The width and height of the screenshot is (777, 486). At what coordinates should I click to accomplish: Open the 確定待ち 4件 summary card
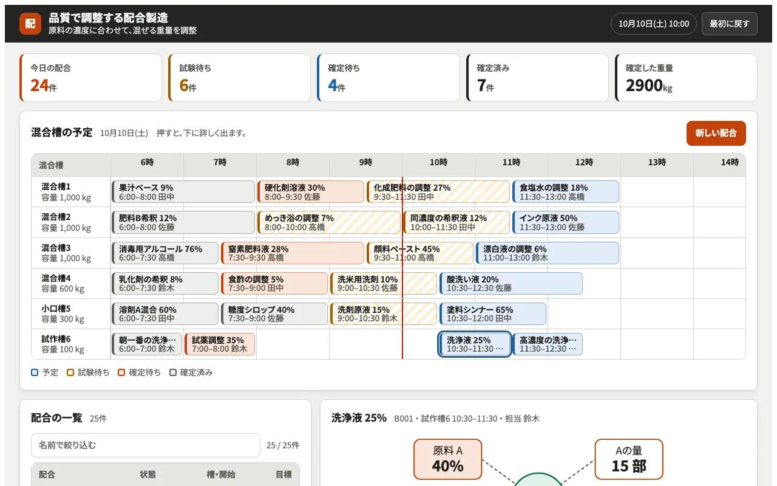click(388, 78)
